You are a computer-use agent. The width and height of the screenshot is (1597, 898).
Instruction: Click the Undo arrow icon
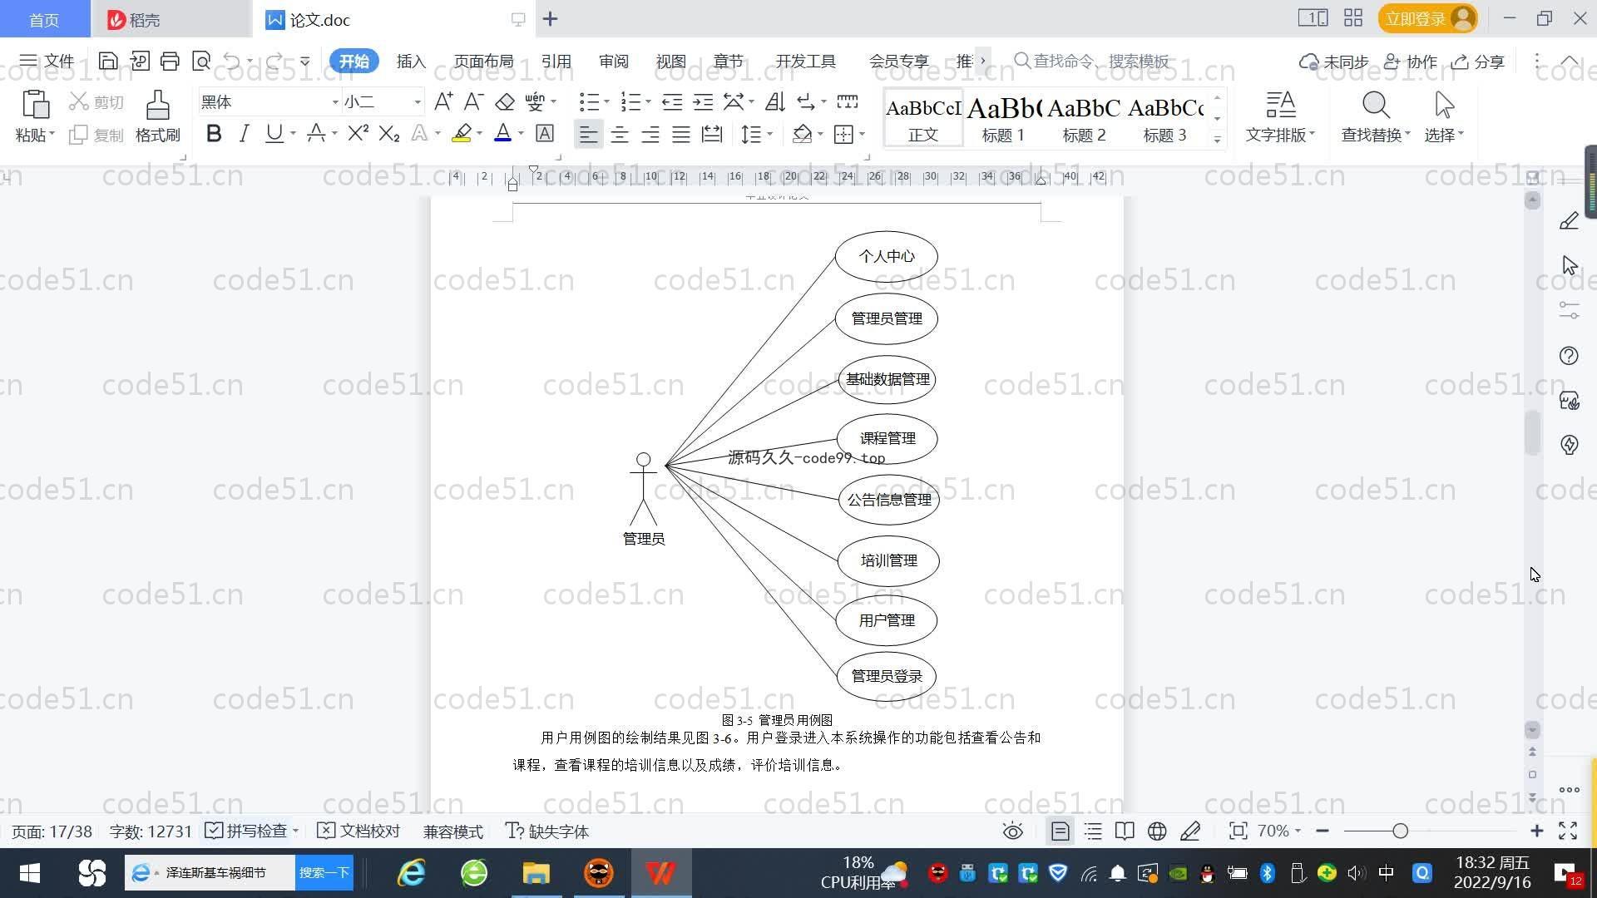point(232,61)
